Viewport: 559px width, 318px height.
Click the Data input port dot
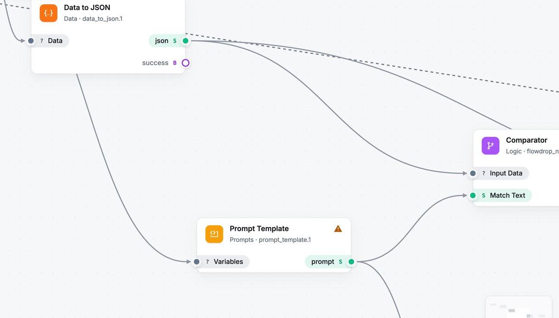point(31,41)
